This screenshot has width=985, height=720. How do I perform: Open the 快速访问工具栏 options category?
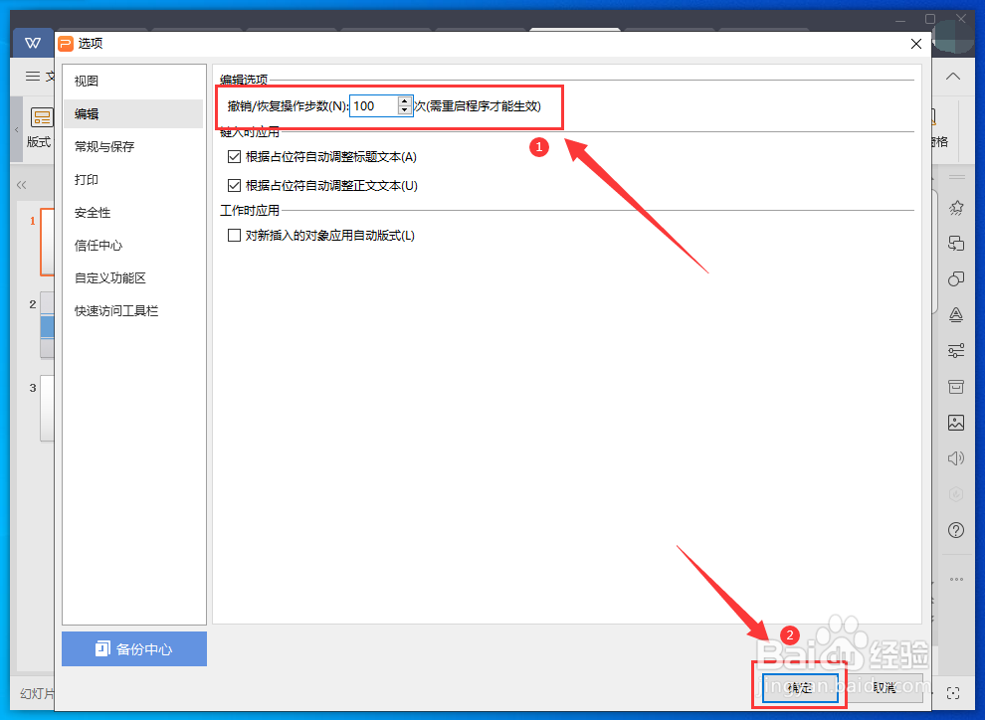click(116, 310)
